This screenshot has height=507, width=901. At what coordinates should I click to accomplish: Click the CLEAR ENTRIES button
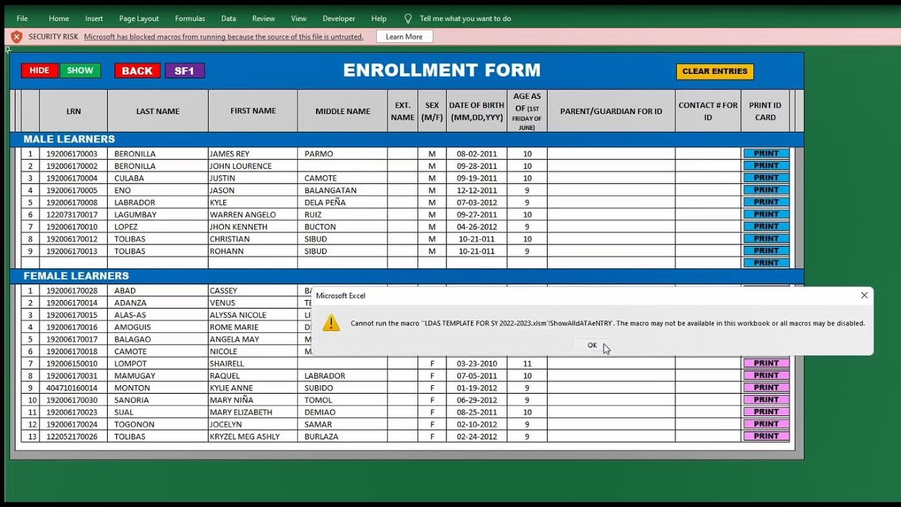[714, 71]
